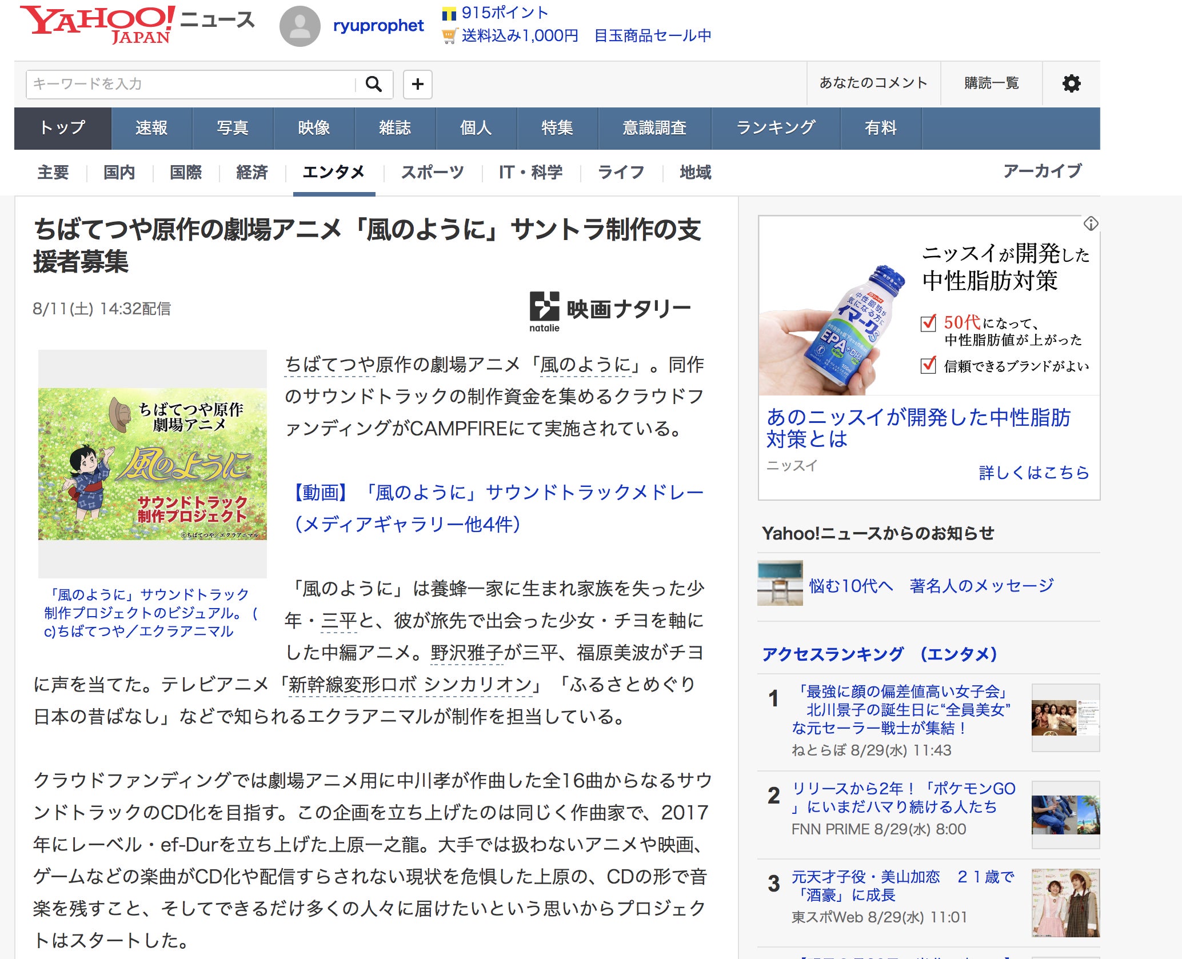Switch to the 速報 tab
Viewport: 1182px width, 959px height.
click(x=151, y=128)
